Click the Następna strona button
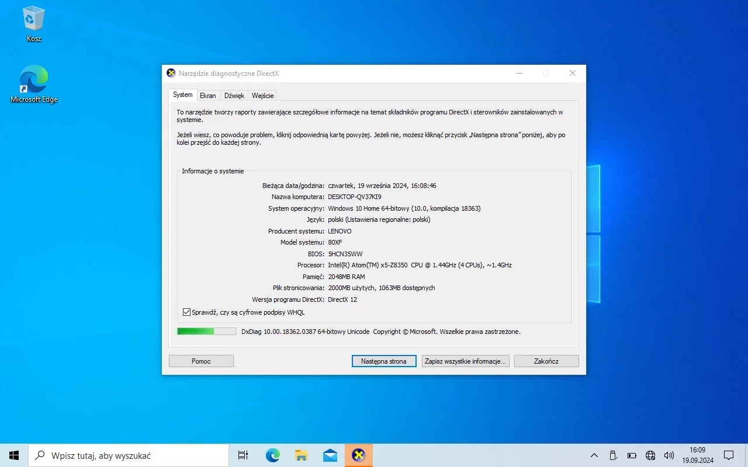The image size is (748, 467). pos(383,361)
